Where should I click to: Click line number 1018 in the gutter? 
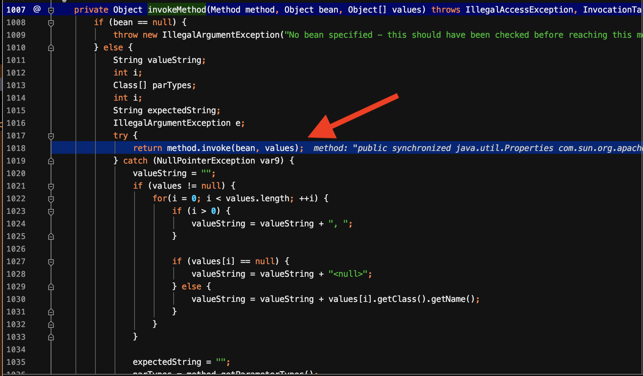(16, 148)
